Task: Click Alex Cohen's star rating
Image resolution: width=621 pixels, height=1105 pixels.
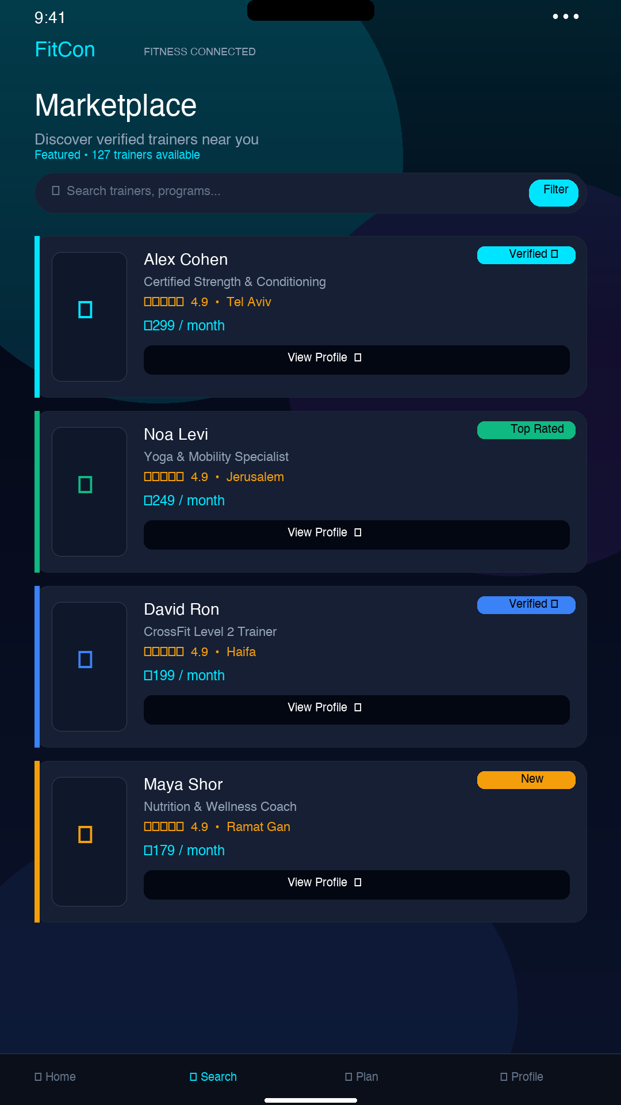Action: pyautogui.click(x=164, y=302)
